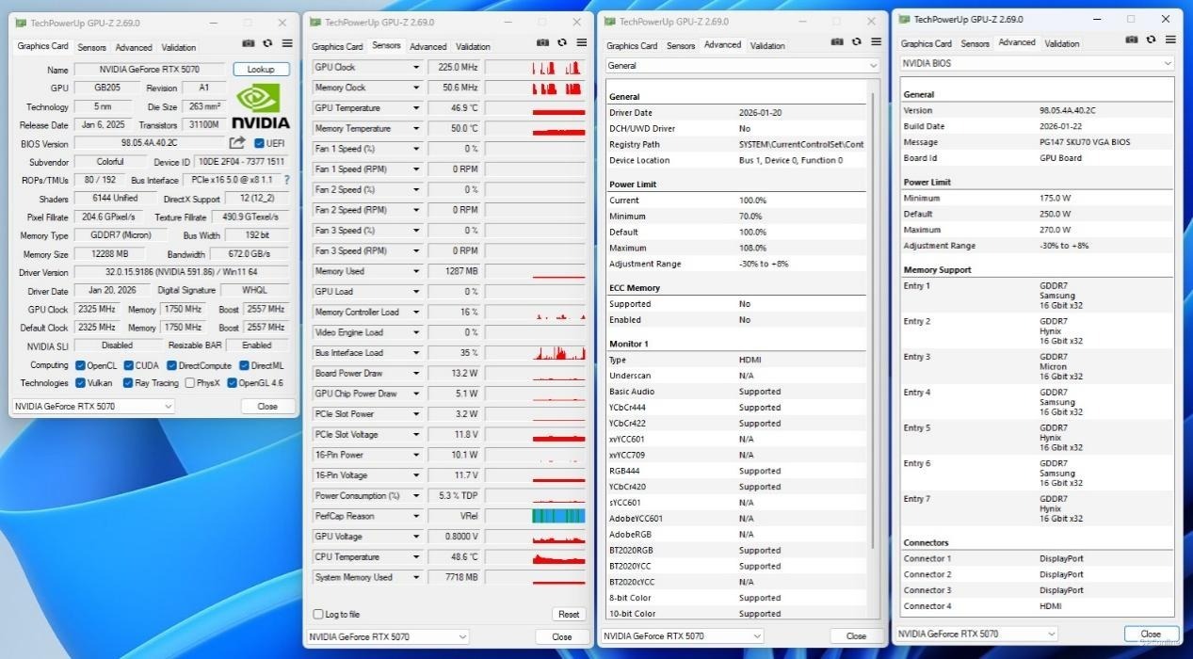This screenshot has width=1193, height=659.
Task: Click Close button in Sensors window
Action: pyautogui.click(x=562, y=637)
